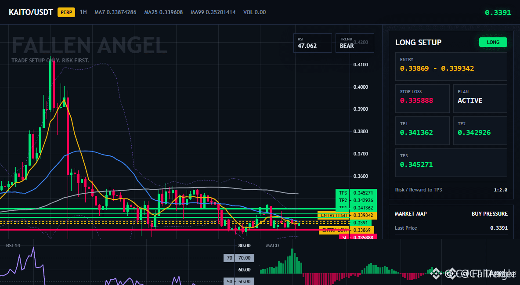
Task: Click the BUY PRESSURE label
Action: coord(490,214)
